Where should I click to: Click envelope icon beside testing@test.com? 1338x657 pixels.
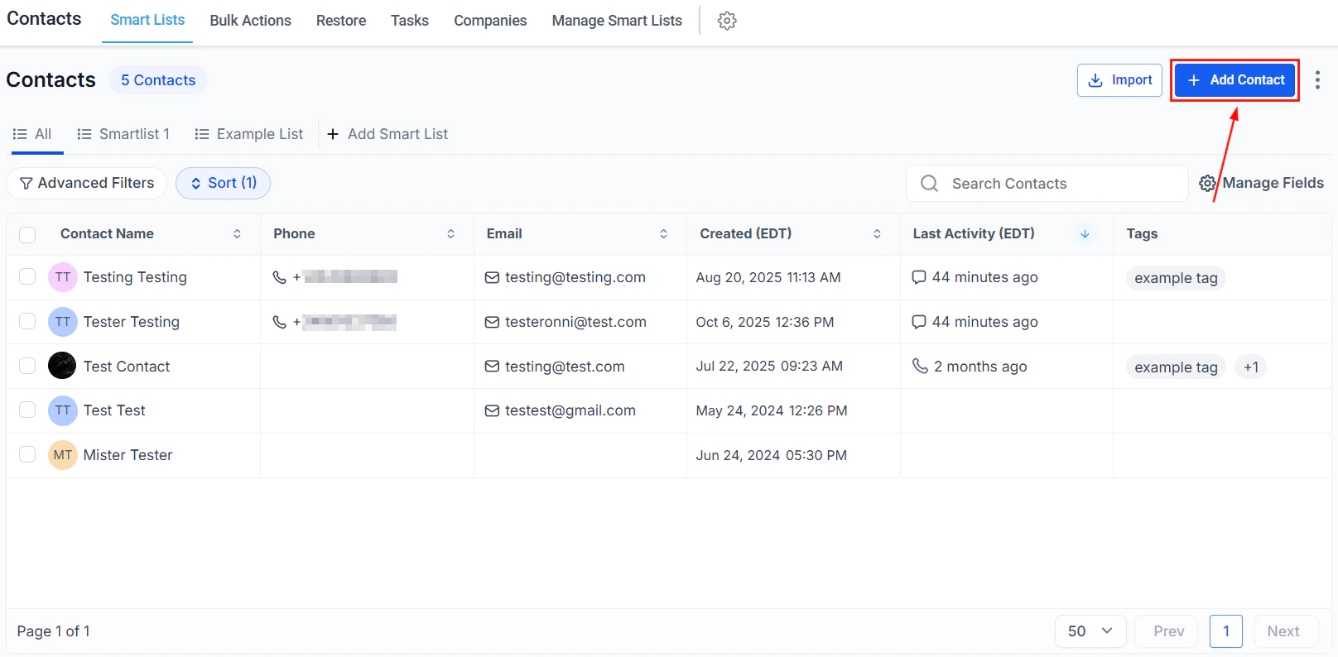pyautogui.click(x=492, y=367)
